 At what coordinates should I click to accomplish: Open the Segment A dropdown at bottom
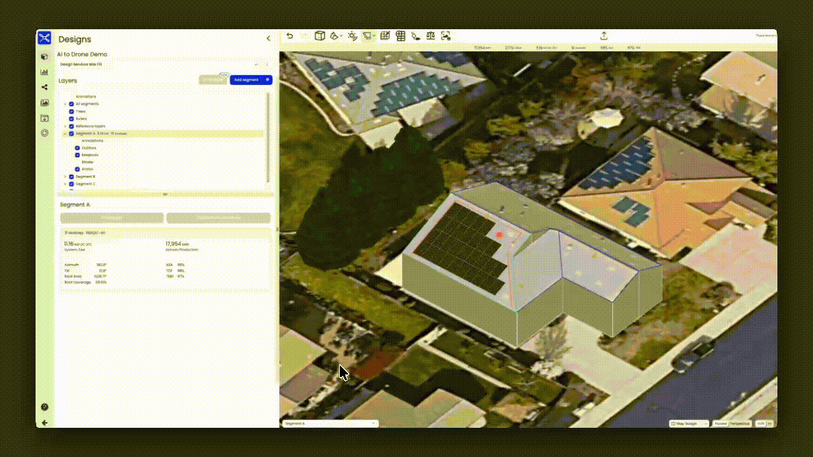[x=330, y=423]
